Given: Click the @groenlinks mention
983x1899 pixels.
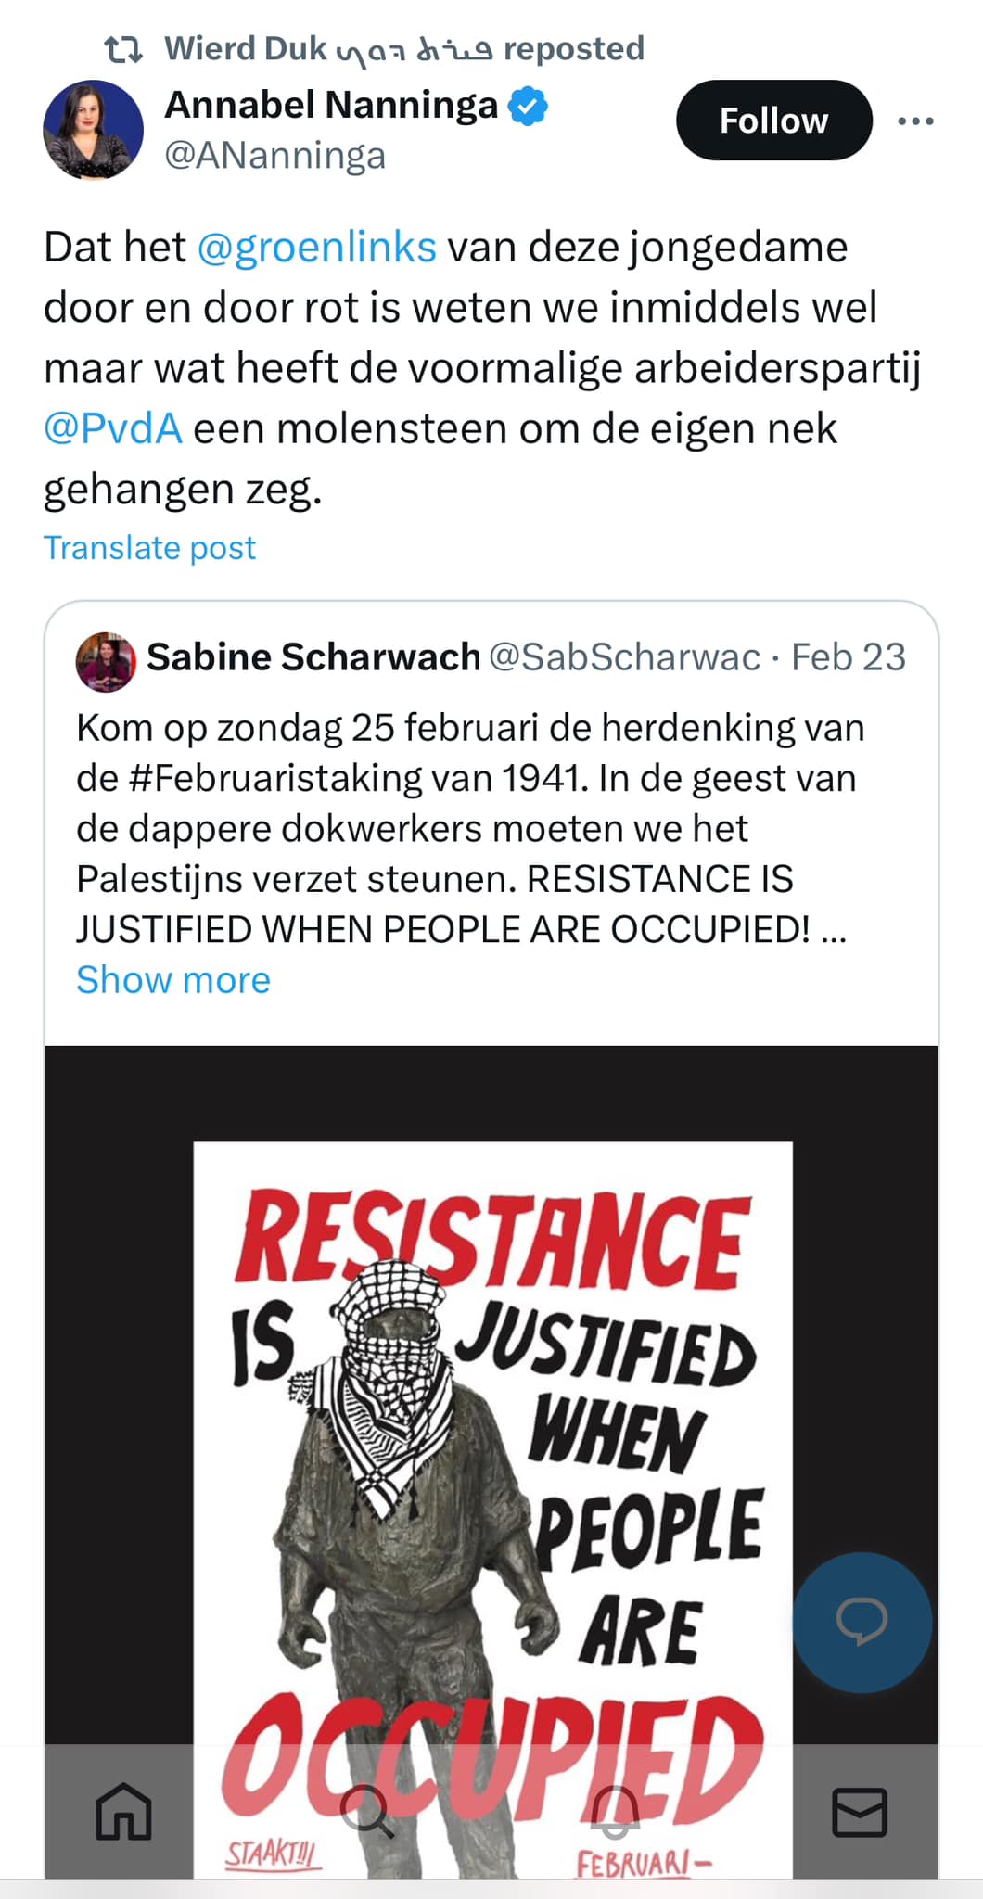Looking at the screenshot, I should (317, 248).
